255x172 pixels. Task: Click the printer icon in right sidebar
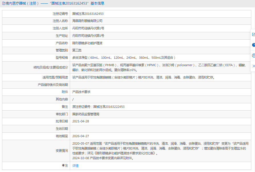click(254, 55)
